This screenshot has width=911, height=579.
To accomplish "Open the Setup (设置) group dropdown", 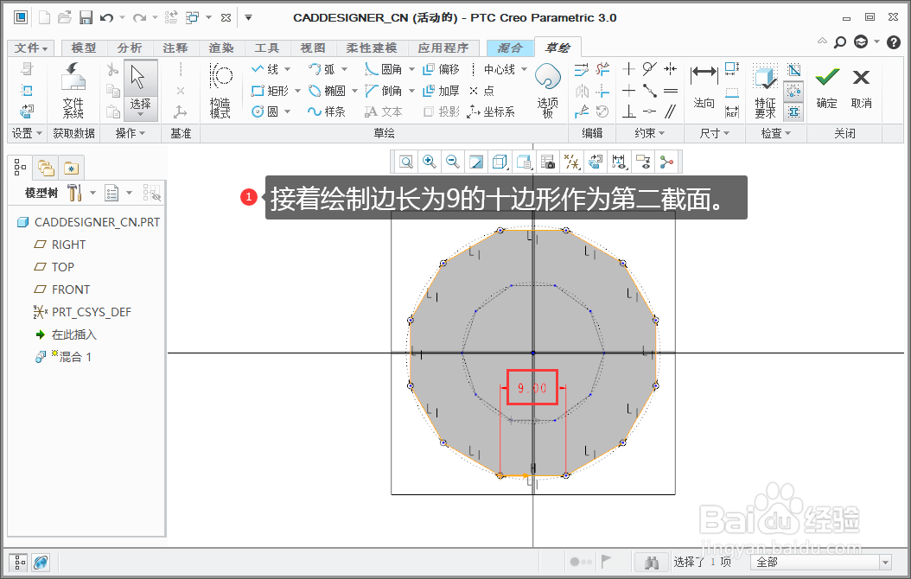I will pos(27,134).
